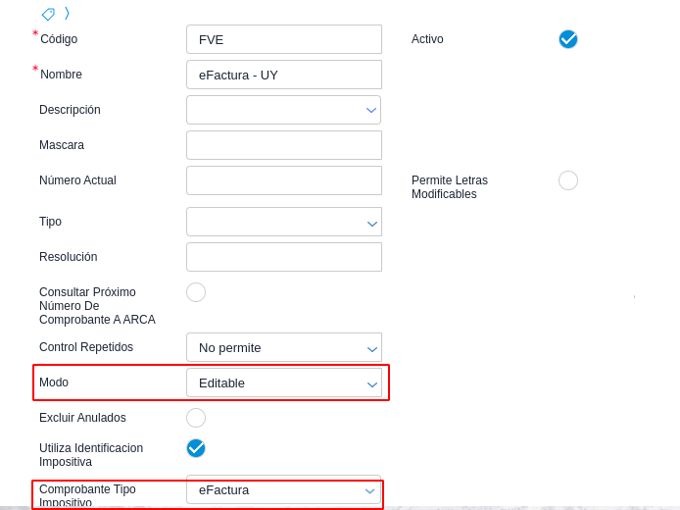Click the Activo label text

click(x=427, y=39)
